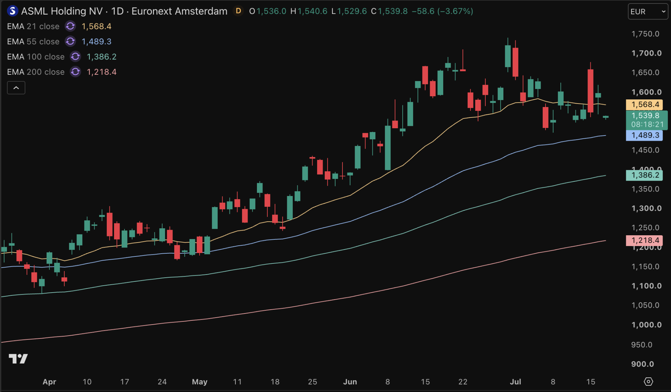Click the 1,100.0 price axis label

coord(646,286)
